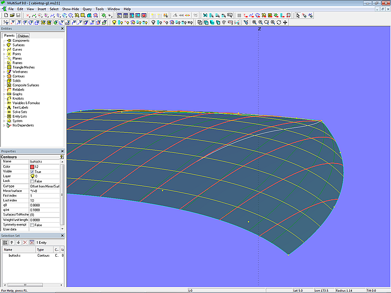
Task: Select the arrow pointer selection tool
Action: 297,16
